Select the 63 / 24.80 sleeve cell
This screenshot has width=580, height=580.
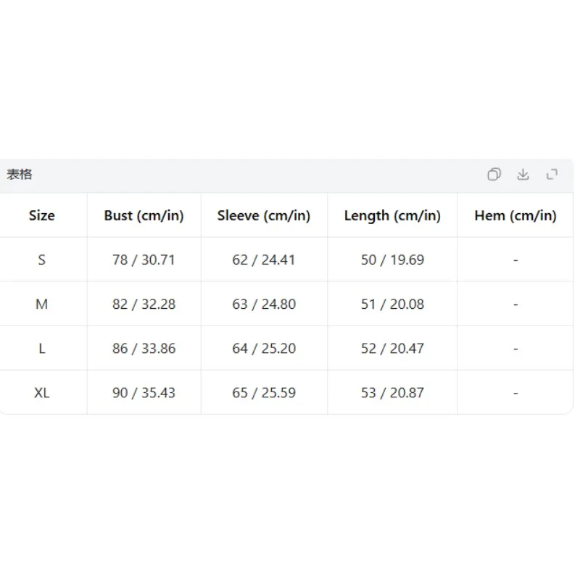pos(264,304)
